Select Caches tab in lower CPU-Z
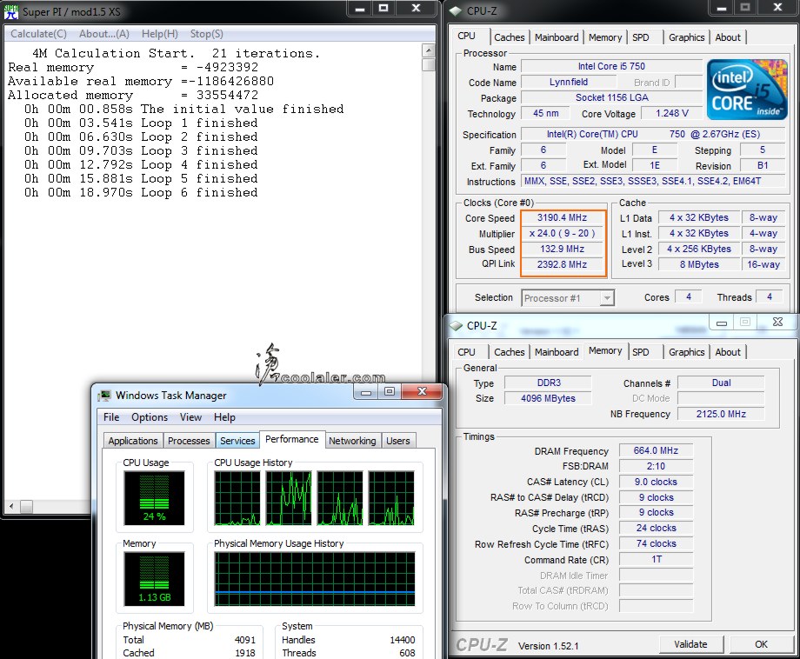The image size is (800, 659). pos(510,352)
